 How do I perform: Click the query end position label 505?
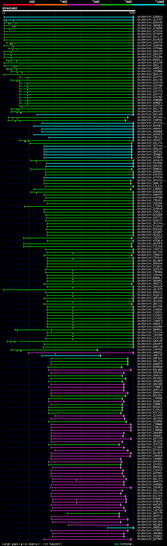click(132, 13)
